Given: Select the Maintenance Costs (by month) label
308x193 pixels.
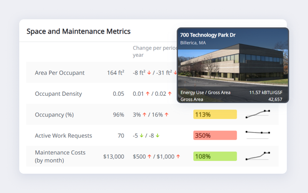Looking at the screenshot, I should coord(60,156).
